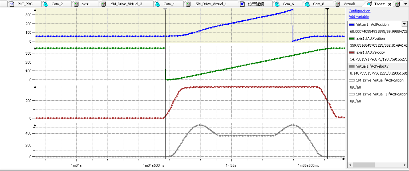
Task: Click value 60.000740554931895 in variable list
Action: pyautogui.click(x=366, y=32)
